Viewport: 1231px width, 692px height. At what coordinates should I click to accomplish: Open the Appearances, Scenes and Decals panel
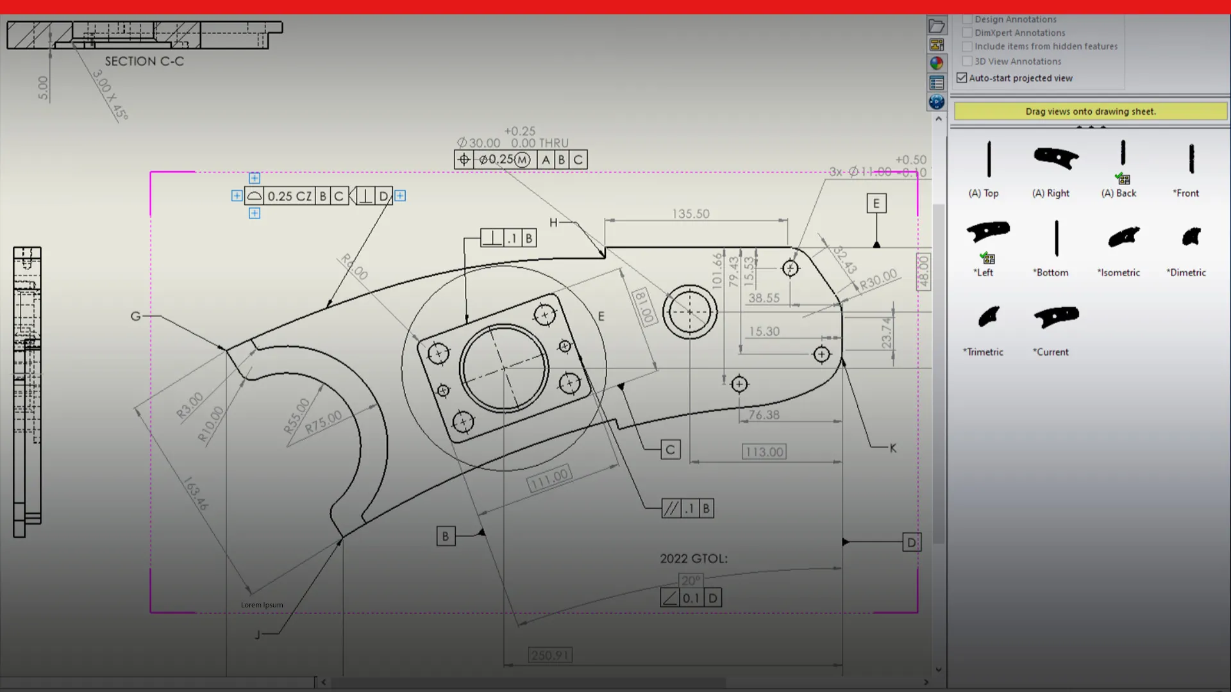click(937, 63)
